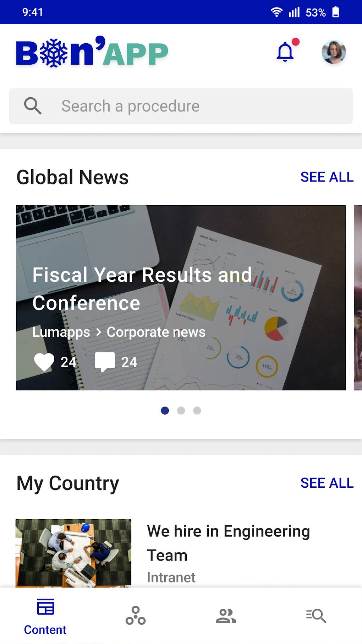Tap the Corporate news breadcrumb
This screenshot has height=644, width=362.
click(x=156, y=332)
